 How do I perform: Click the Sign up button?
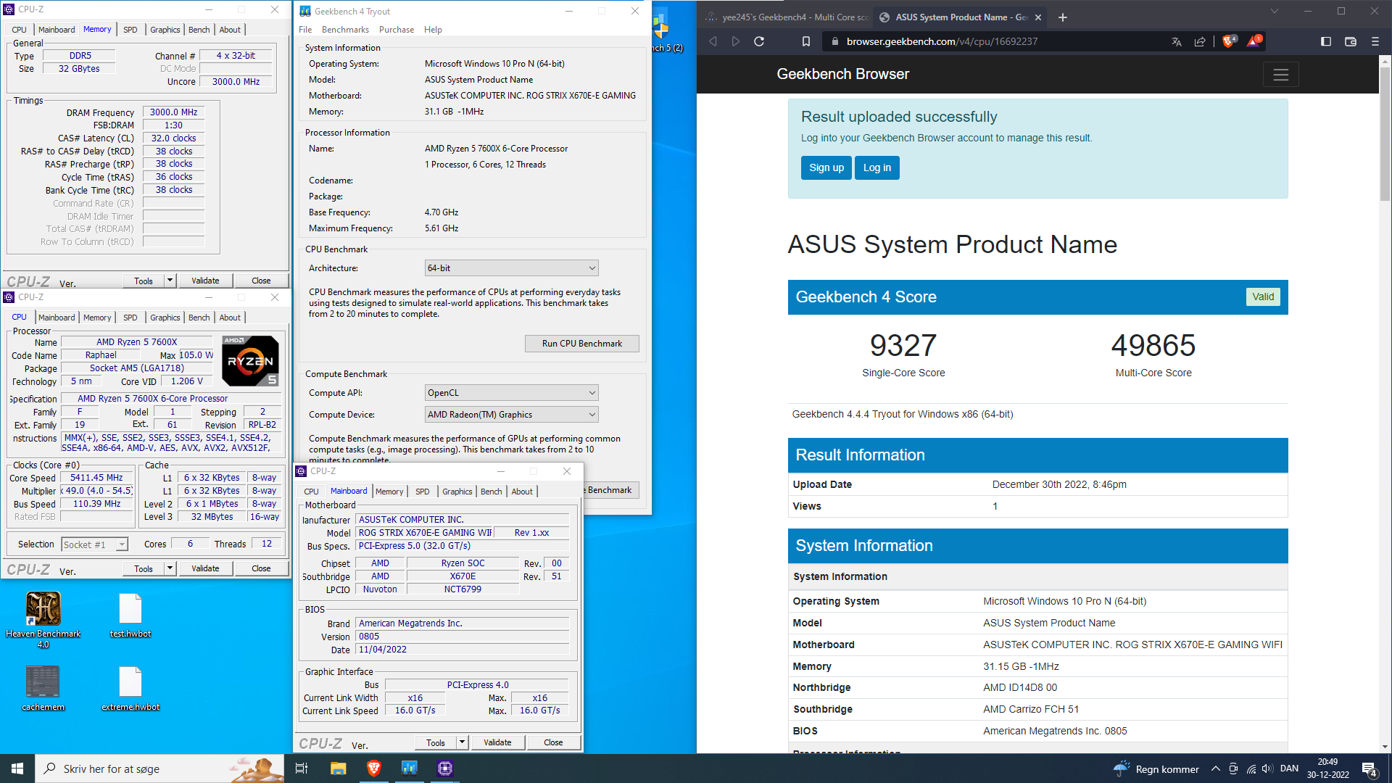pos(826,167)
